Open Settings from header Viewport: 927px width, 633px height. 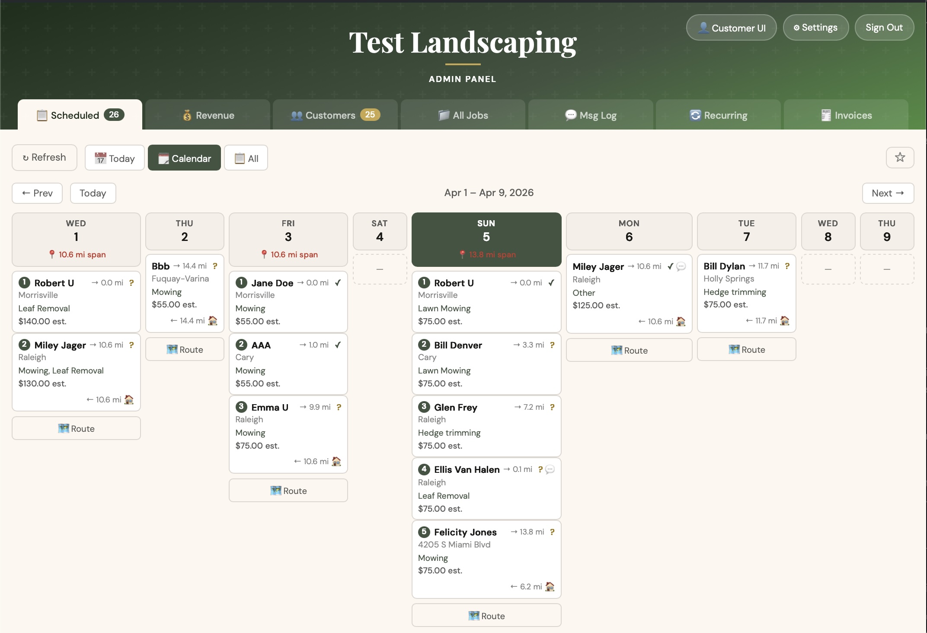[x=815, y=28]
